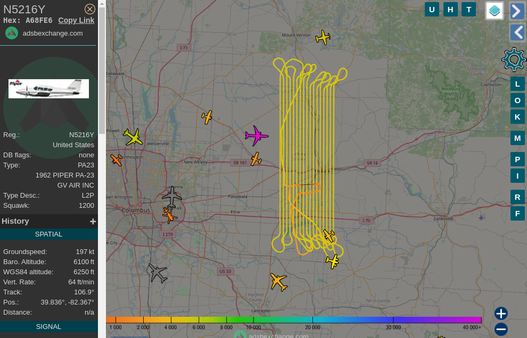Click the GV AIR INC owner text
The width and height of the screenshot is (527, 338).
pos(76,185)
